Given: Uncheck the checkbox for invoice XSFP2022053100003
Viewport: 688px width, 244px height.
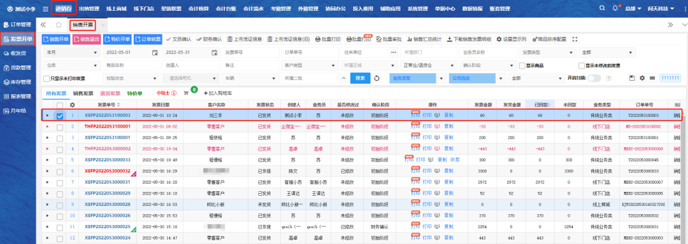Looking at the screenshot, I should coord(60,116).
